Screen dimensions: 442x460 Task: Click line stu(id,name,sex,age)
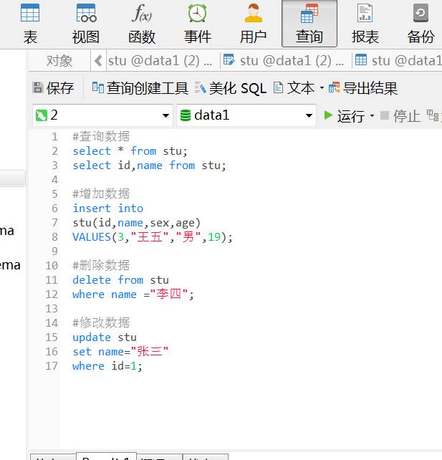pyautogui.click(x=136, y=223)
